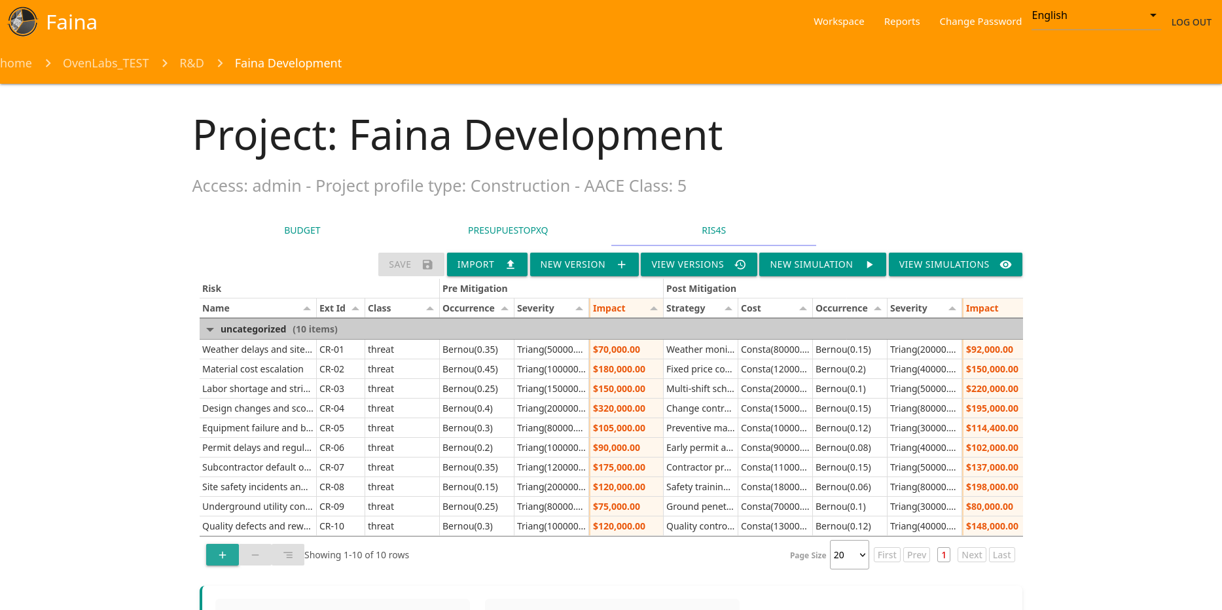Click page number 1 in pagination
The width and height of the screenshot is (1222, 610).
[943, 555]
